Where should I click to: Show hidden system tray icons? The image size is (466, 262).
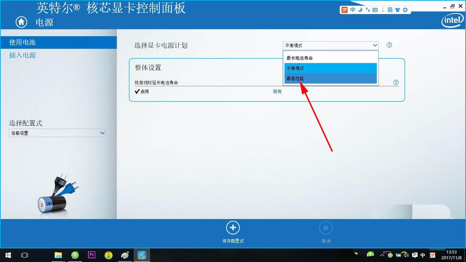[x=382, y=255]
